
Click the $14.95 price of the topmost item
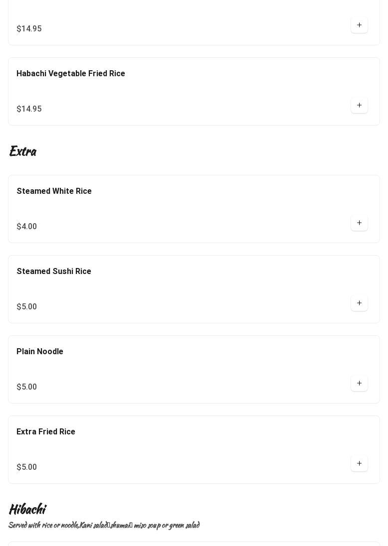click(29, 29)
